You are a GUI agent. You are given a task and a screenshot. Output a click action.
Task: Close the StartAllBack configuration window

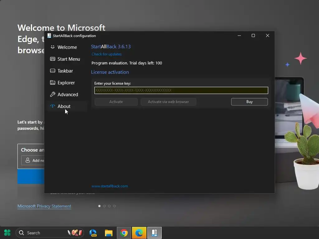coord(268,35)
